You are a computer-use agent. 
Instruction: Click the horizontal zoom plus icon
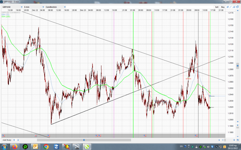click(x=234, y=140)
